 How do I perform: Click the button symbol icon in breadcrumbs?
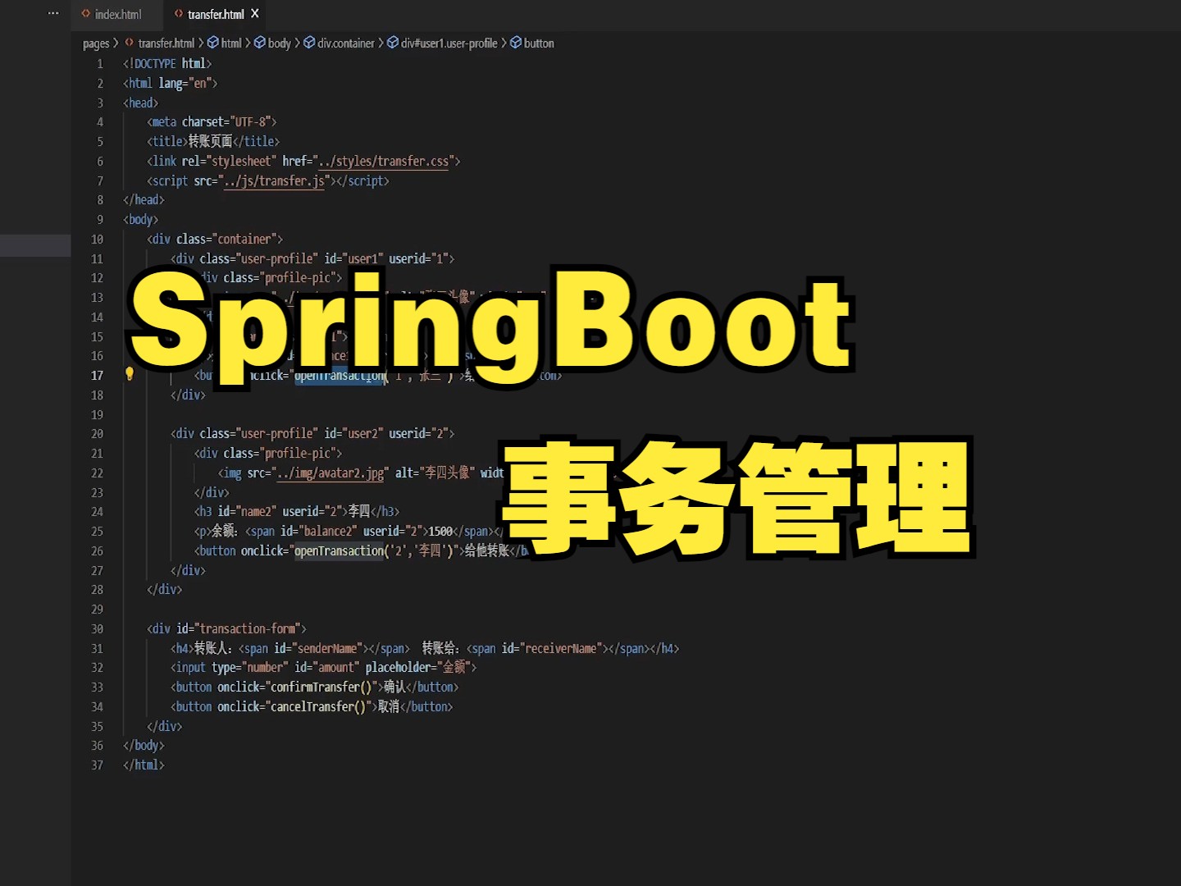[x=516, y=43]
